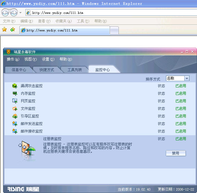Open the 查看(V) menu in Internet Explorer
This screenshot has height=193, width=197.
pyautogui.click(x=44, y=21)
